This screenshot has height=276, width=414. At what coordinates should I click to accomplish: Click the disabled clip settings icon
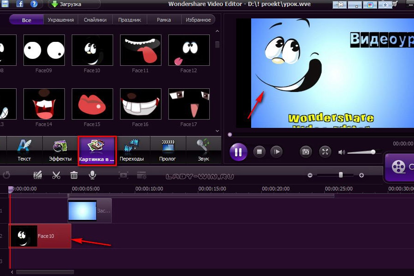(x=142, y=175)
